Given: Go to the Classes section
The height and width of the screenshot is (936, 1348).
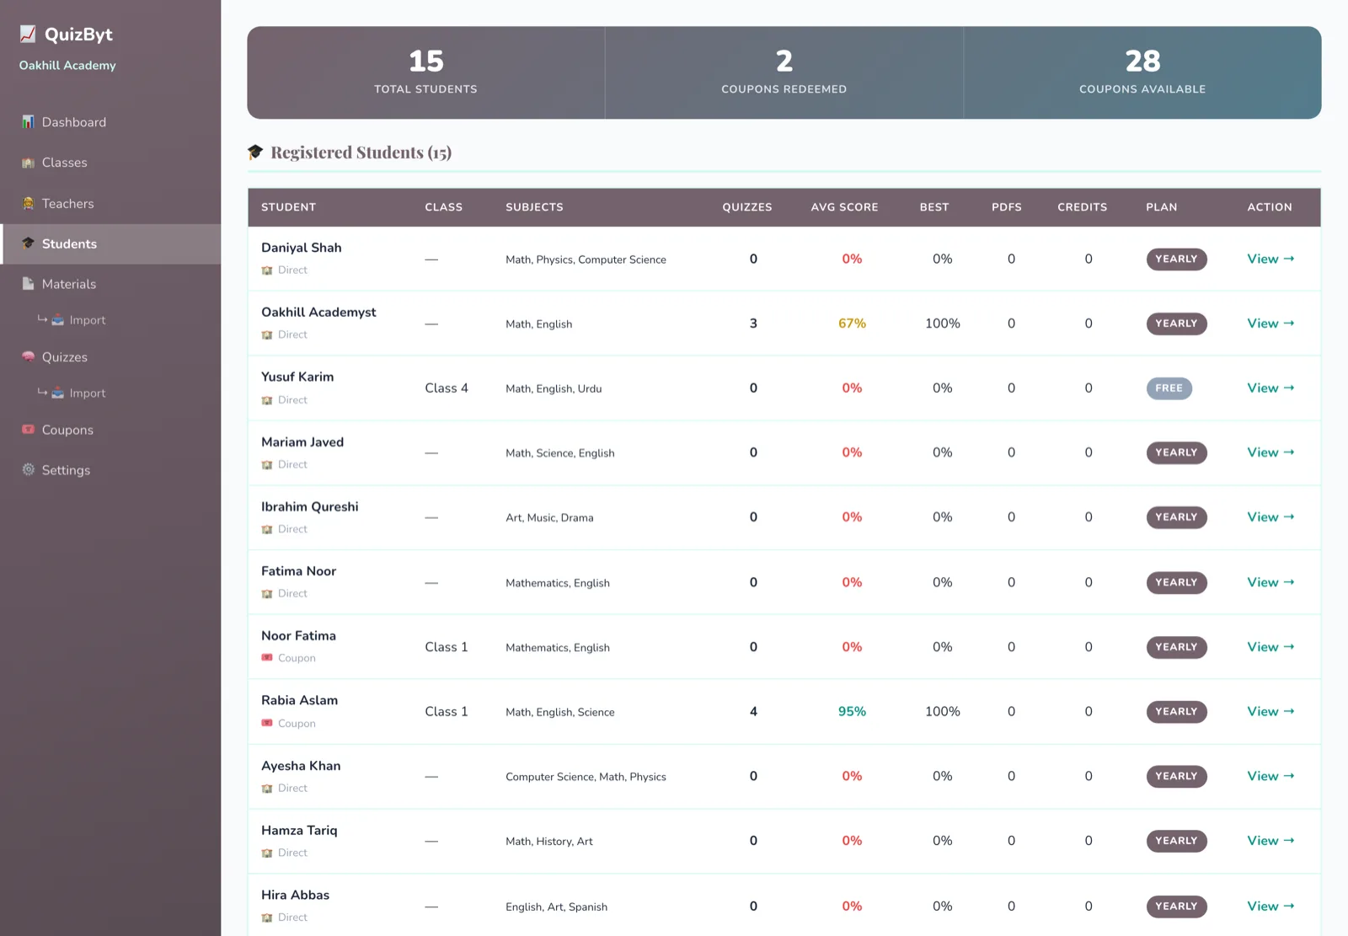Looking at the screenshot, I should click(x=110, y=163).
